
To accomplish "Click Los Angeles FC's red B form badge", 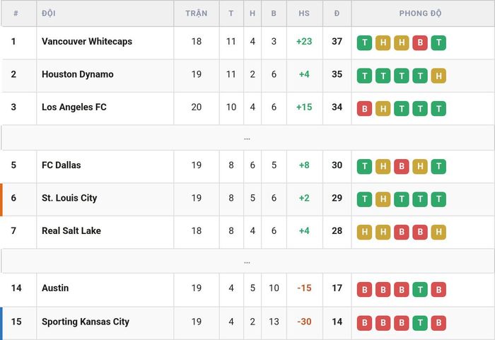I will 365,108.
